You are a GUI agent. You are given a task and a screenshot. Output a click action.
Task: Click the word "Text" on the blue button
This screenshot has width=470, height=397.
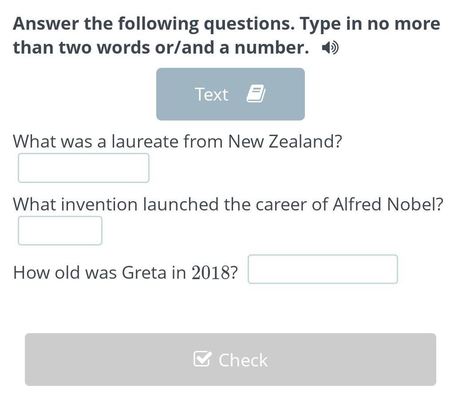click(212, 94)
